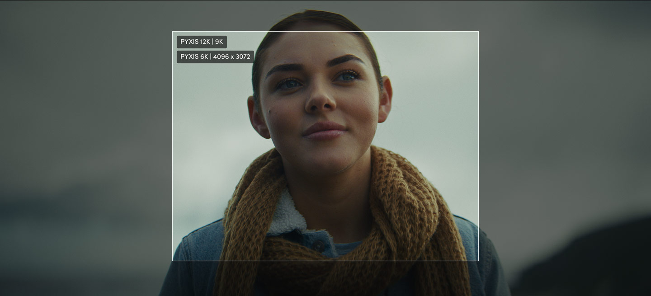Viewport: 651px width, 296px height.
Task: Click the bottom-left corner of the white frame
Action: tap(173, 261)
